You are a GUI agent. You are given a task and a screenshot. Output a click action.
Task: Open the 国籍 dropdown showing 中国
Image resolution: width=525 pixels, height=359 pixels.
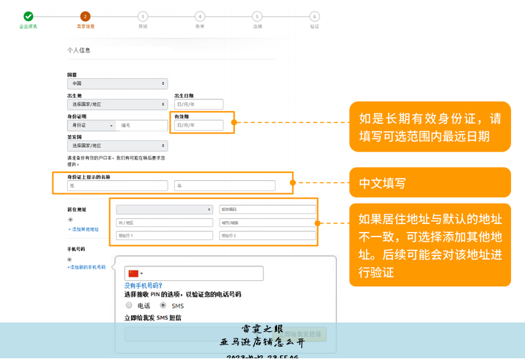coord(117,84)
